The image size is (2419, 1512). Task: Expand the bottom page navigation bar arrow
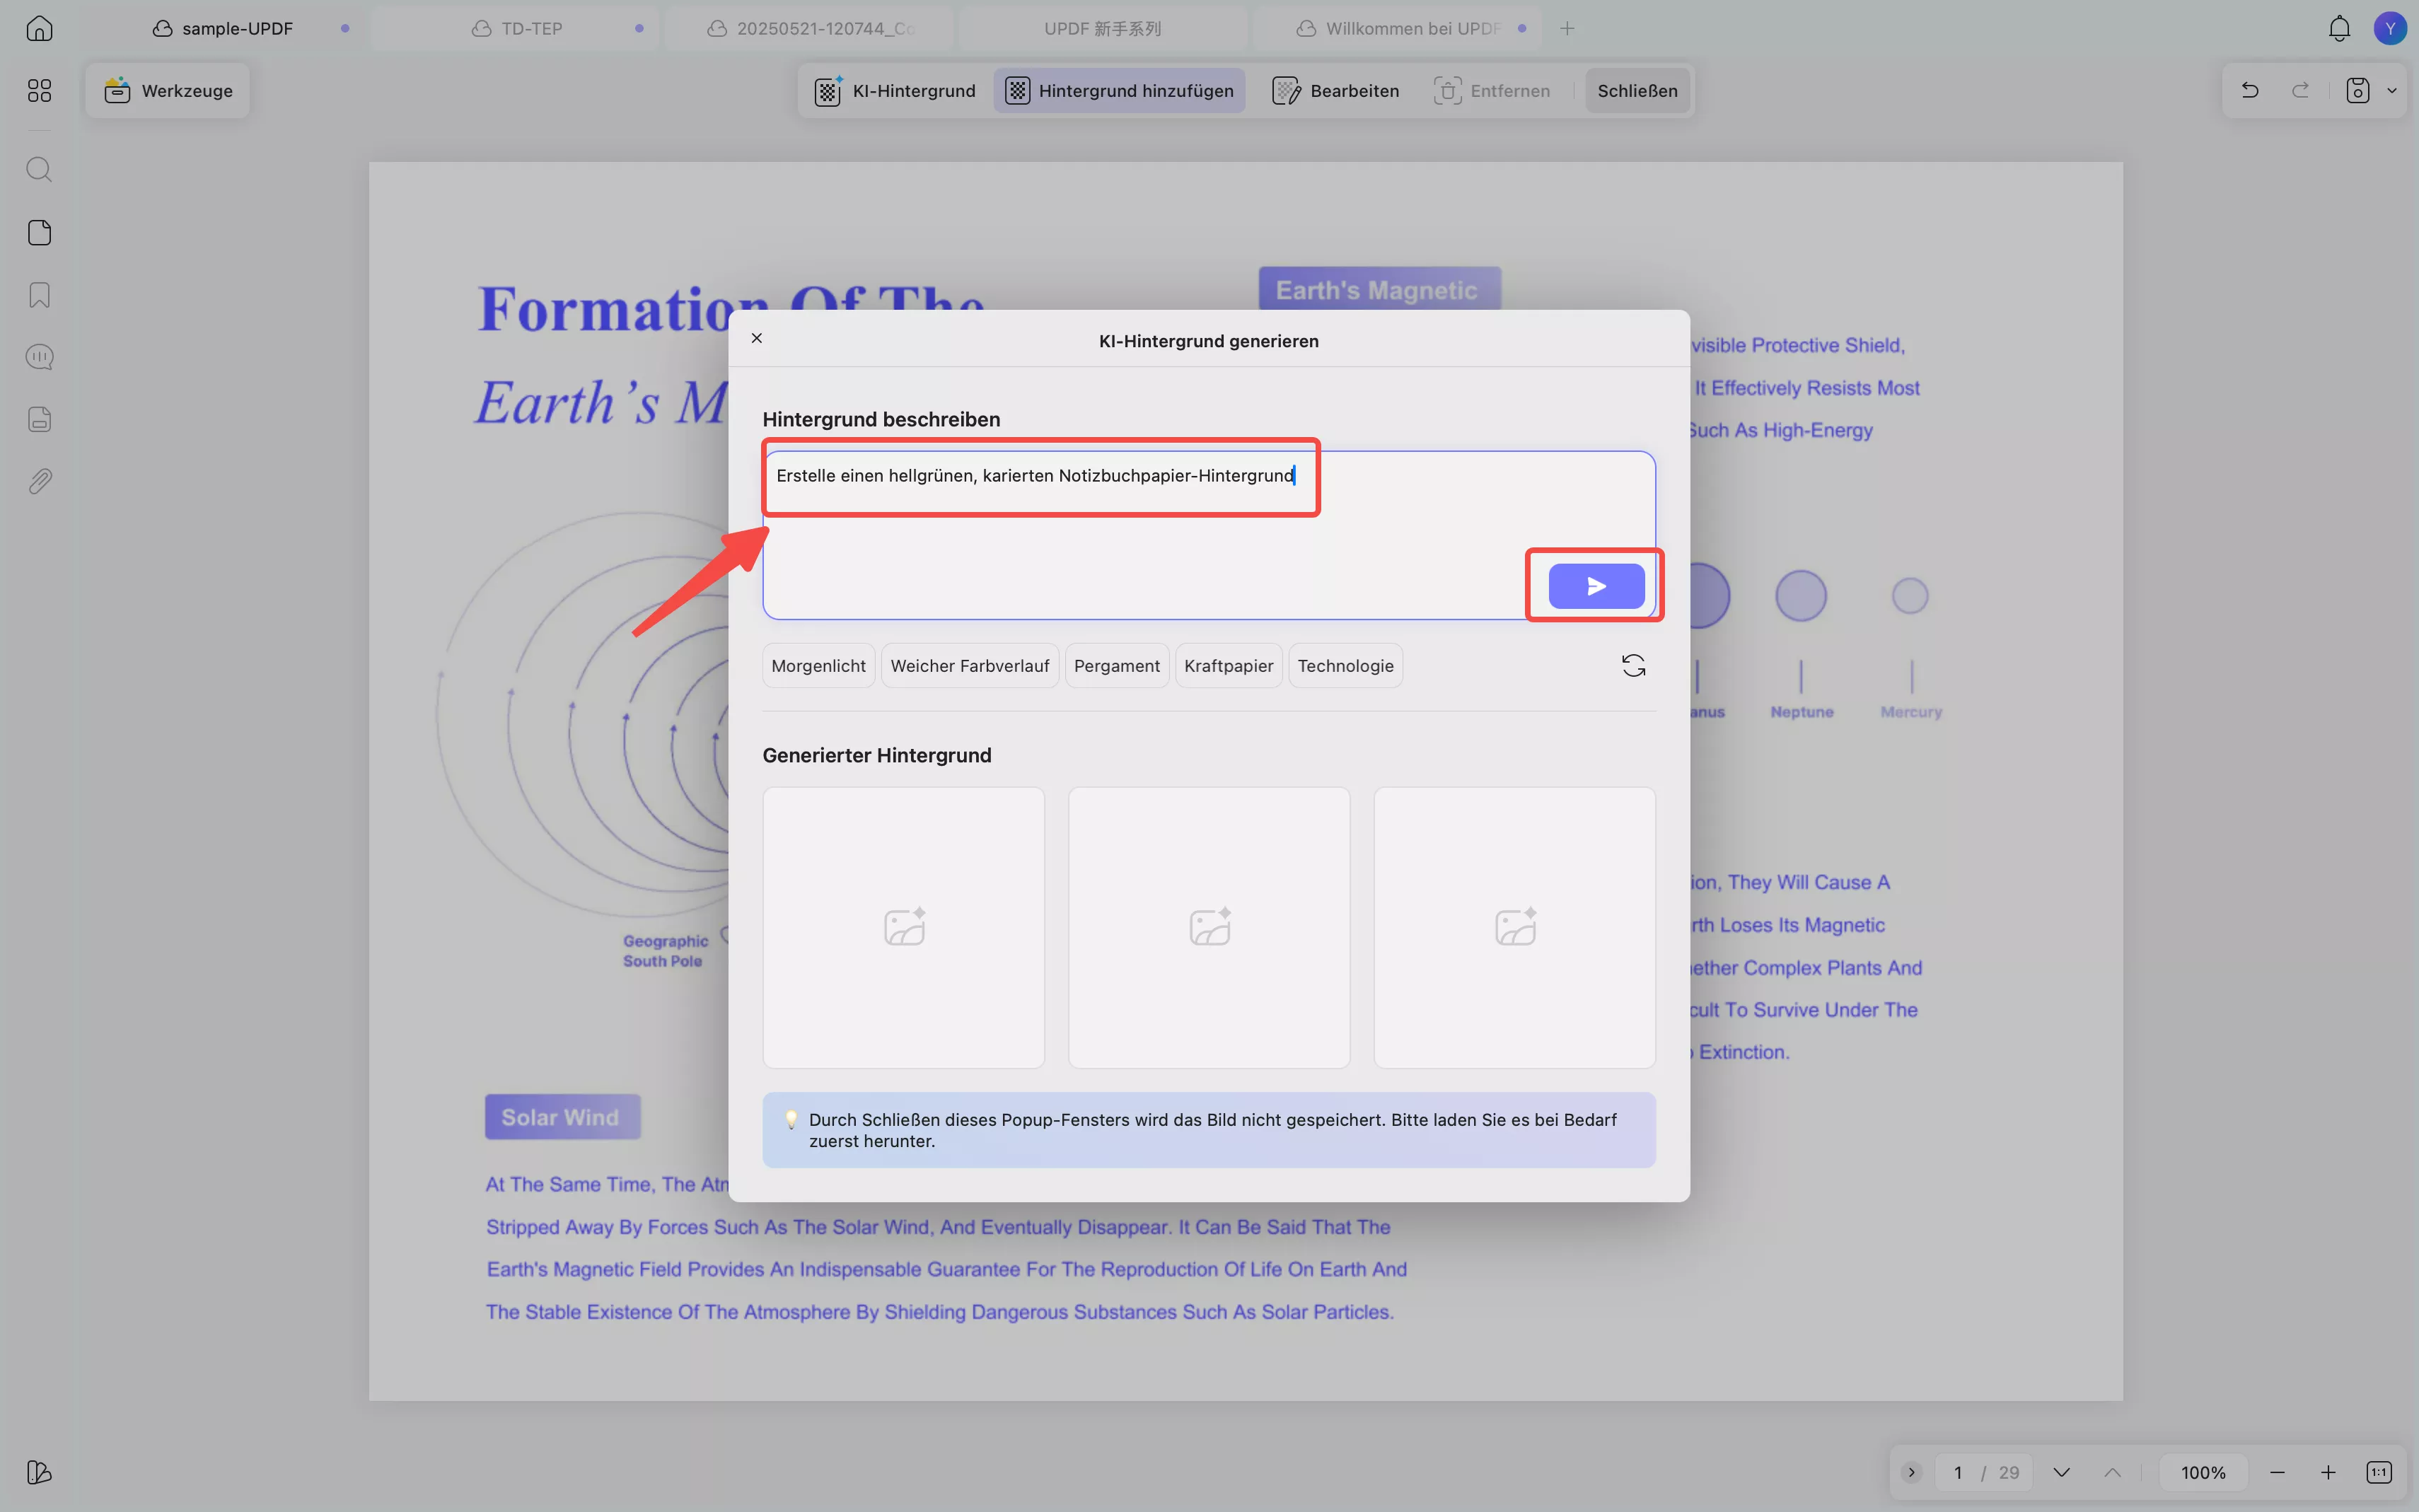(x=1911, y=1472)
